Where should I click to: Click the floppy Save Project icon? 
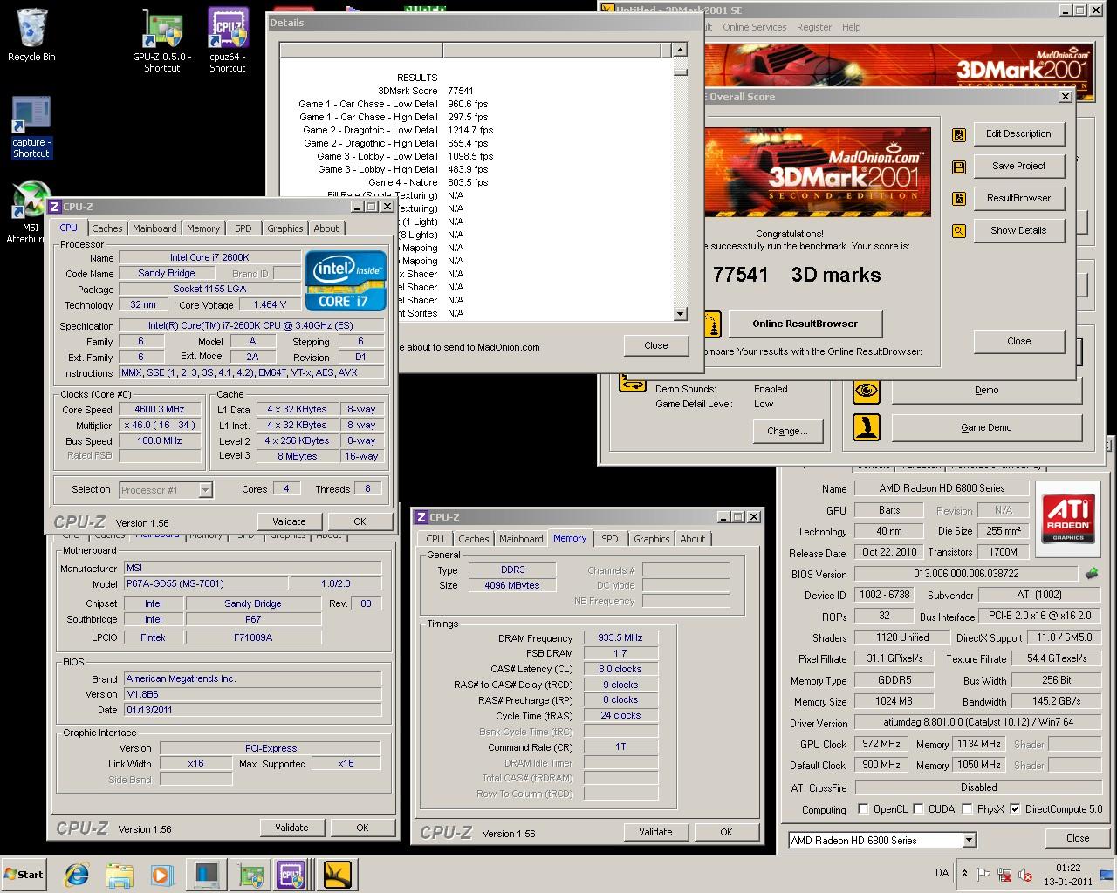[959, 167]
